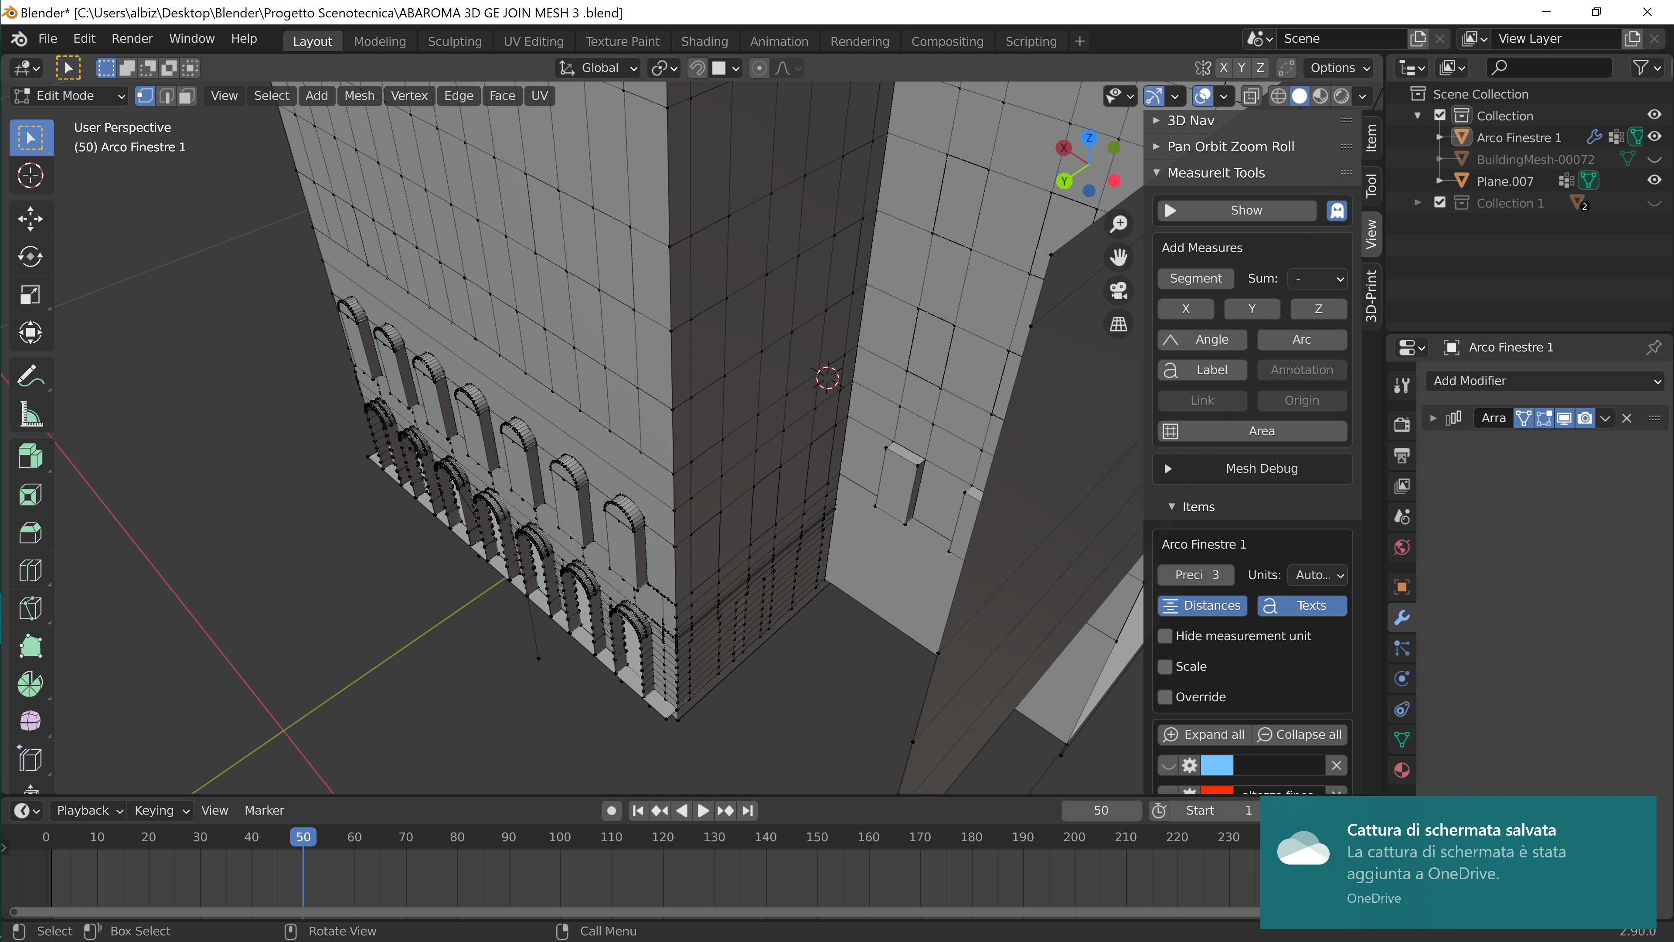Screen dimensions: 1674x942
Task: Click frame 50 on the timeline
Action: [x=303, y=836]
